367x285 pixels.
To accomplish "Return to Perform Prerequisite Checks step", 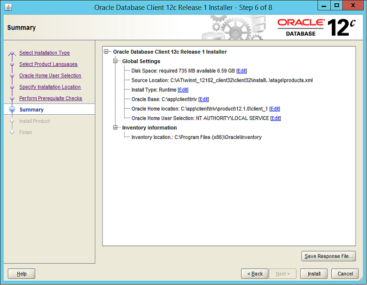I will click(50, 98).
